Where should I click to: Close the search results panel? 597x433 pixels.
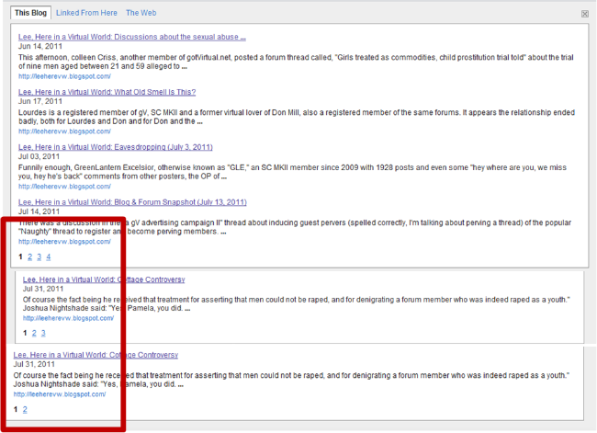click(x=585, y=14)
